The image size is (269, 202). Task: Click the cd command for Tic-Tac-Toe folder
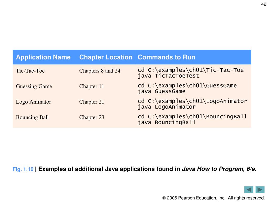click(x=191, y=70)
